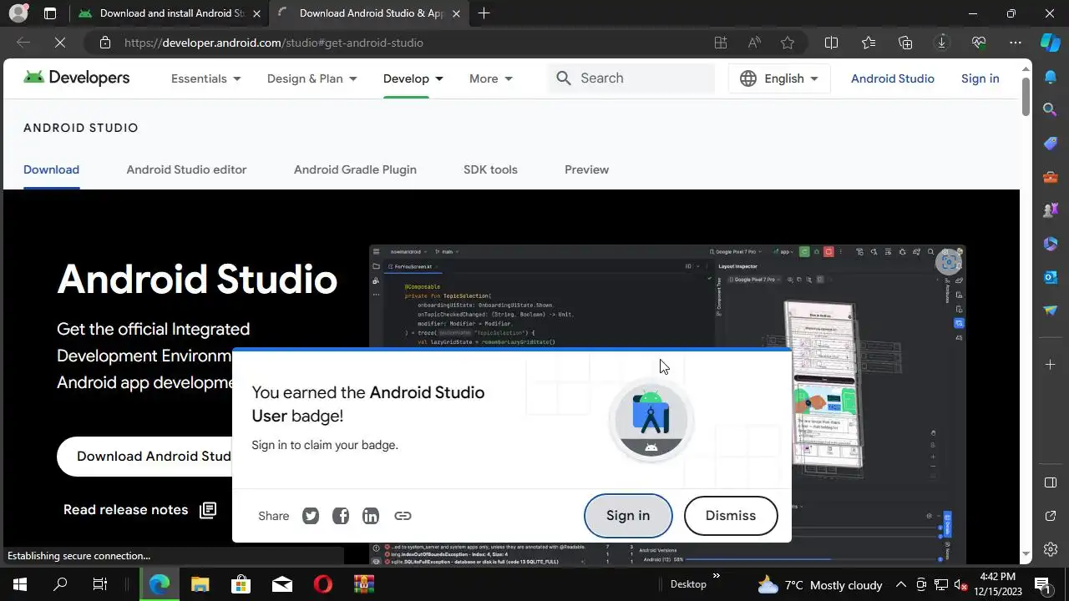Add a site to sidebar plus
Image resolution: width=1069 pixels, height=601 pixels.
[x=1051, y=365]
